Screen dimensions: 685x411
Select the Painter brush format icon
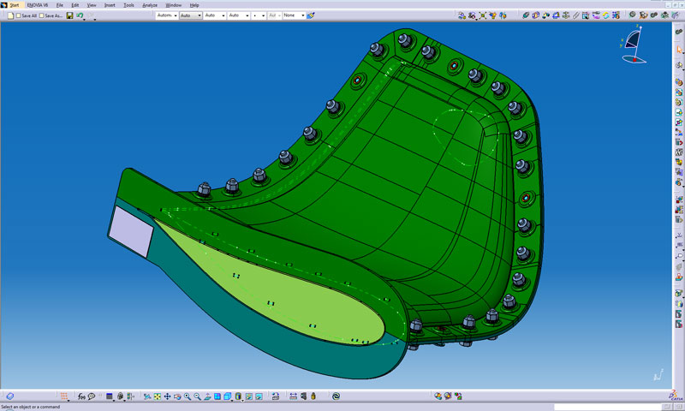[x=310, y=15]
